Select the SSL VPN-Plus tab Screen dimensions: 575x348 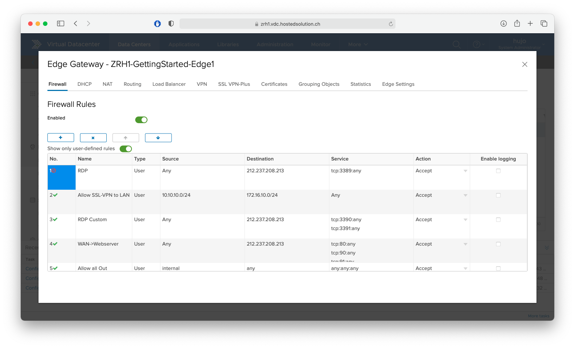point(234,84)
